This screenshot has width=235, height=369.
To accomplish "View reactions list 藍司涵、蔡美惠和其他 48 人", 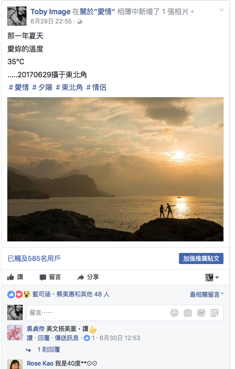I will point(71,294).
